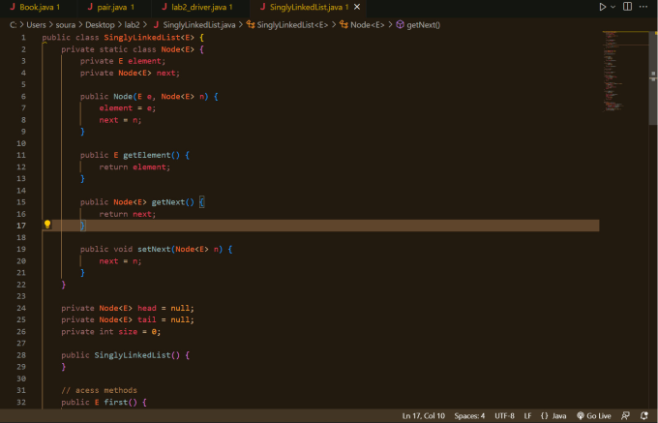Click the setNext method name

click(x=154, y=249)
